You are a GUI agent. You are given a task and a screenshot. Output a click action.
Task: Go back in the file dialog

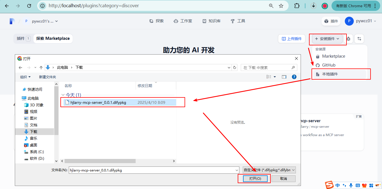coord(20,67)
